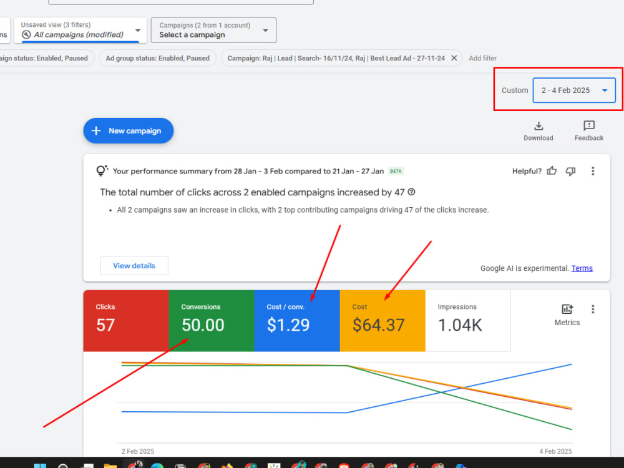Select the green Conversions metric card
This screenshot has height=468, width=624.
pyautogui.click(x=212, y=321)
